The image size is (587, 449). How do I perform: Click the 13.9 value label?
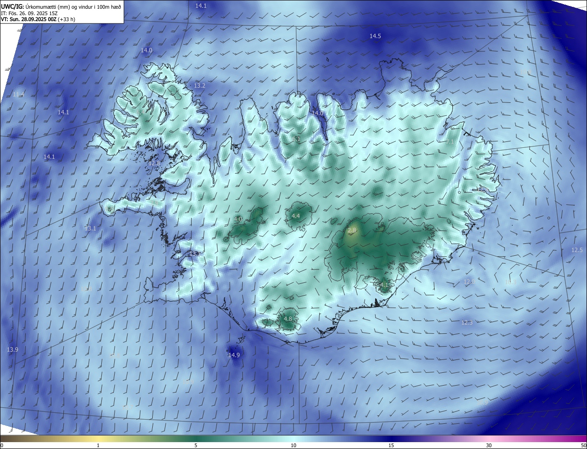(x=12, y=350)
